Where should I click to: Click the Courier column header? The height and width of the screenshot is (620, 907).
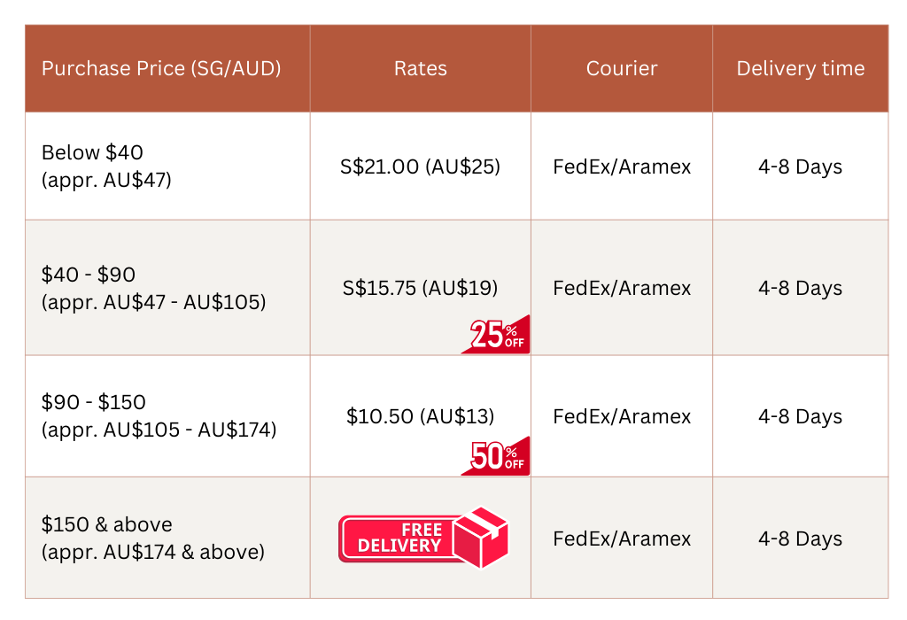click(622, 68)
